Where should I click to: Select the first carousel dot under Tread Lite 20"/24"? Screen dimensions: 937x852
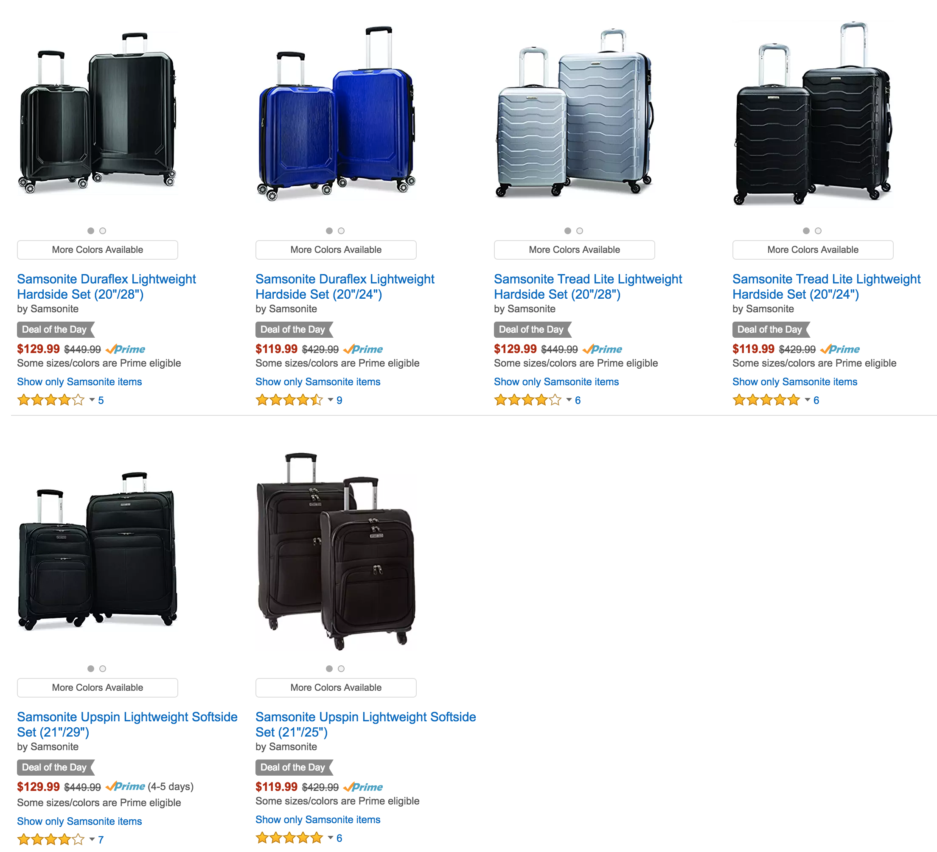coord(806,230)
